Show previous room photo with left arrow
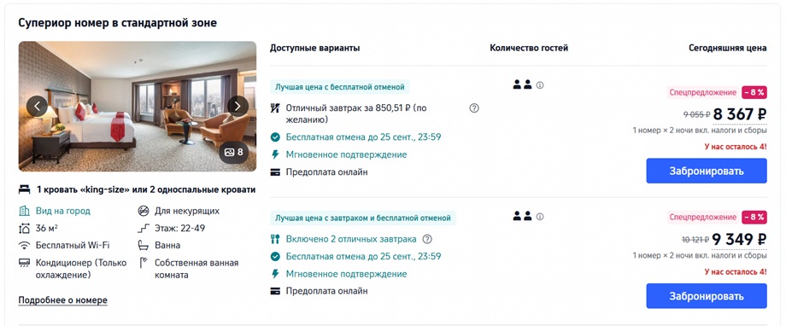This screenshot has height=326, width=786. click(x=37, y=106)
